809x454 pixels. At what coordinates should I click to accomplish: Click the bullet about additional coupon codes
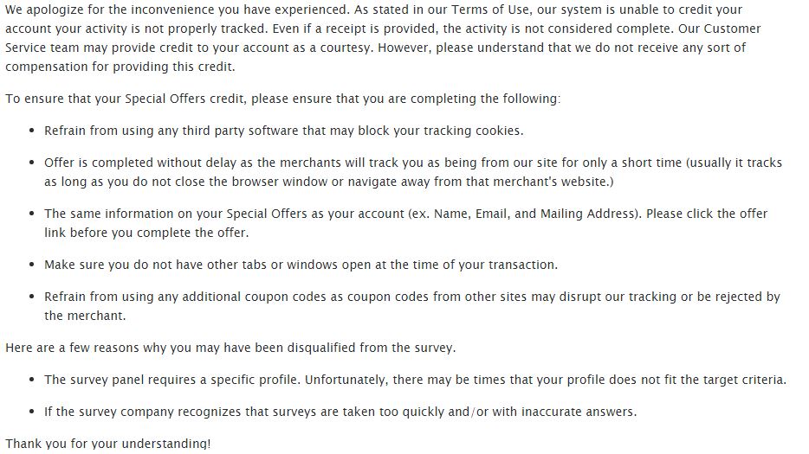pos(411,306)
